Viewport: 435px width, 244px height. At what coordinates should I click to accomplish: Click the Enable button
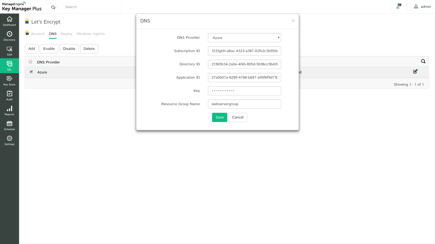click(49, 49)
